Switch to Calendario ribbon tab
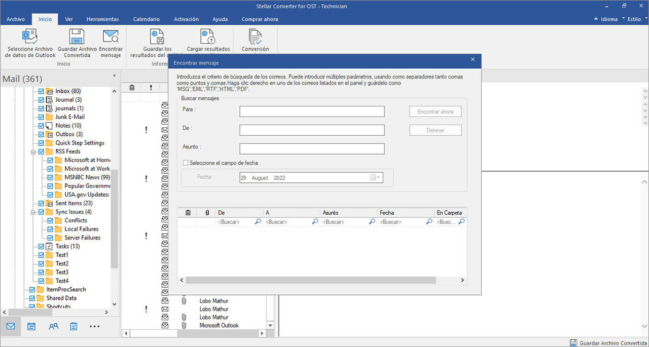The height and width of the screenshot is (347, 649). point(147,19)
